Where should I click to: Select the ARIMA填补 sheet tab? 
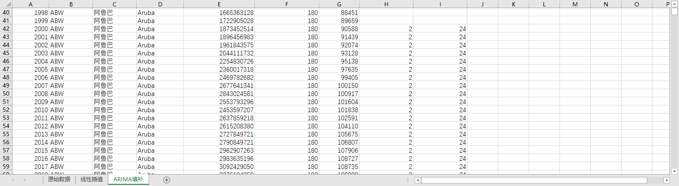click(x=128, y=180)
